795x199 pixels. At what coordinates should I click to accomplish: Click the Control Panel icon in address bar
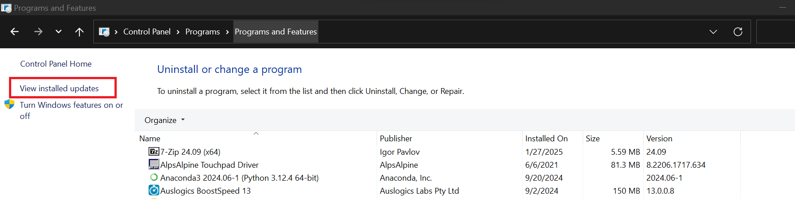104,32
